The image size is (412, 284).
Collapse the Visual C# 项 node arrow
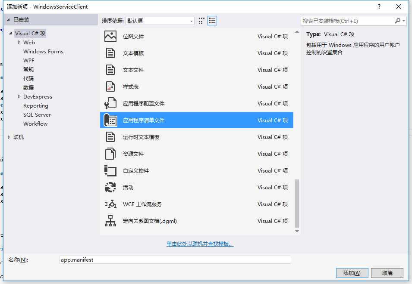(10, 33)
